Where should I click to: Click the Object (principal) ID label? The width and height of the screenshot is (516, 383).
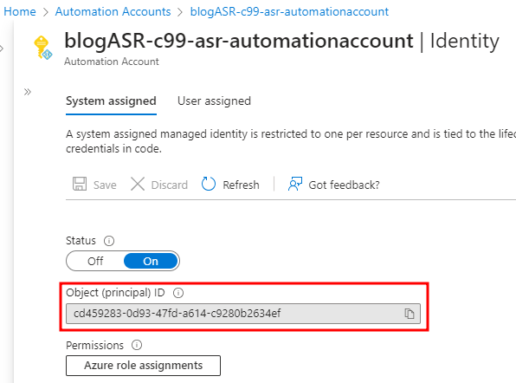pyautogui.click(x=115, y=293)
